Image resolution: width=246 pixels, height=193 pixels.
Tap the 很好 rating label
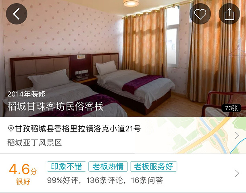point(23,182)
